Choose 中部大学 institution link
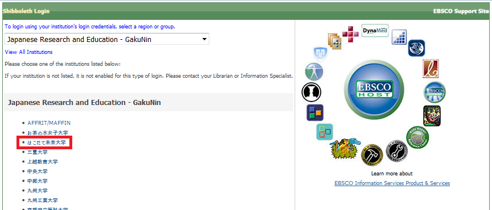Screen dimensions: 492x210 click(x=38, y=181)
